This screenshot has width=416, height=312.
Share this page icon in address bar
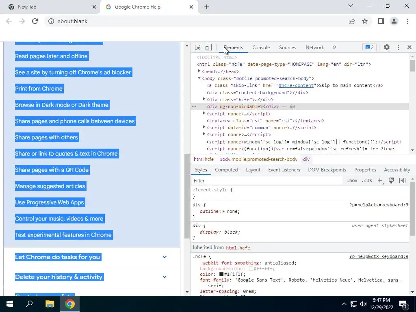point(352,21)
